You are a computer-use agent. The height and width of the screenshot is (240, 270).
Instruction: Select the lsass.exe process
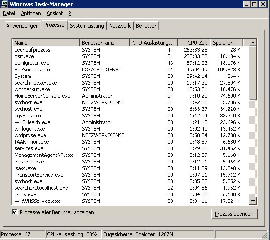pyautogui.click(x=130, y=168)
